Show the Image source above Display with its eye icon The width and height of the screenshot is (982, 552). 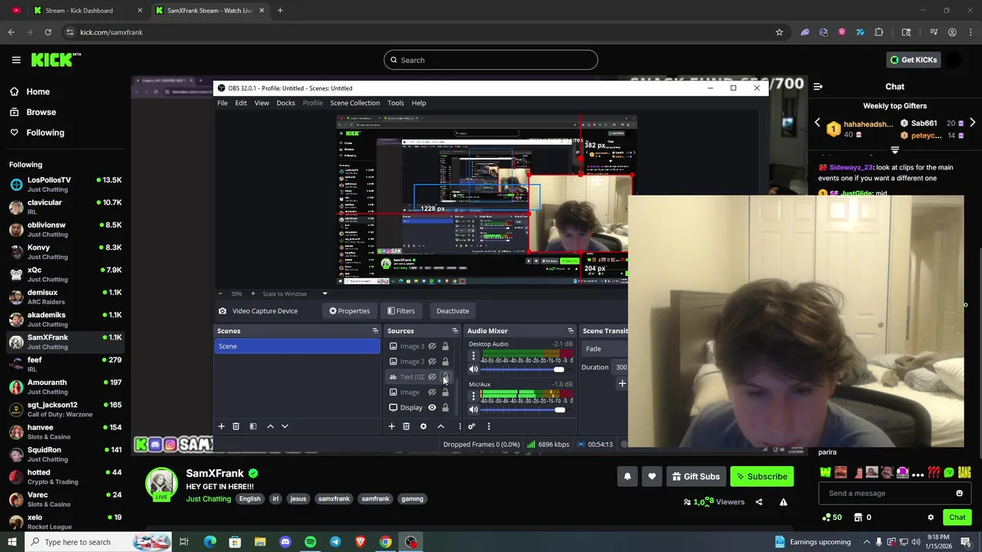coord(432,393)
